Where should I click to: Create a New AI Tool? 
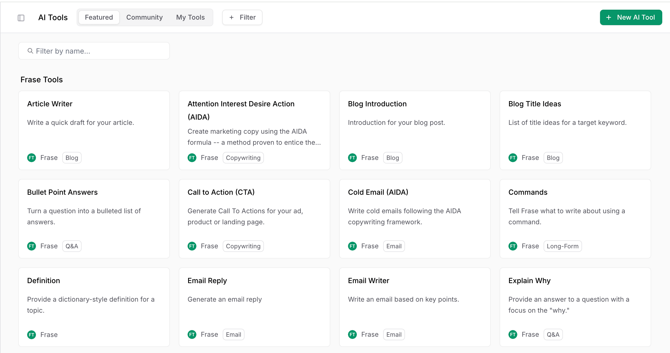[631, 17]
